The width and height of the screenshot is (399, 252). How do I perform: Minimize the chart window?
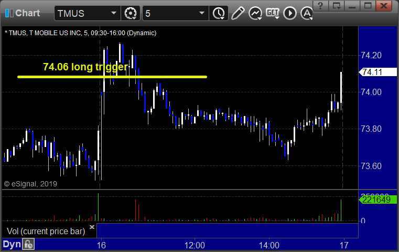tap(352, 6)
